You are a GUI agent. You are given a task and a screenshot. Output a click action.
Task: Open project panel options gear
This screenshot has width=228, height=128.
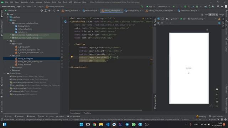click(54, 11)
